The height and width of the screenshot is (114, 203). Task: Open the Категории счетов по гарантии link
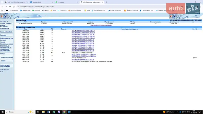[x=101, y=25]
